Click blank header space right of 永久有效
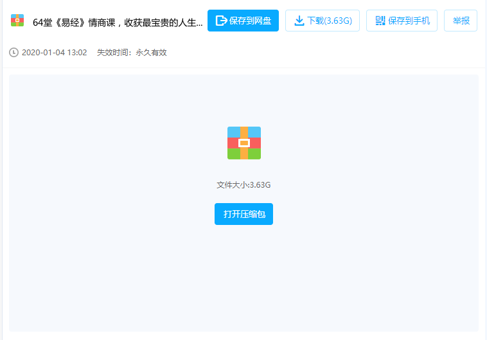The height and width of the screenshot is (340, 487). point(321,53)
